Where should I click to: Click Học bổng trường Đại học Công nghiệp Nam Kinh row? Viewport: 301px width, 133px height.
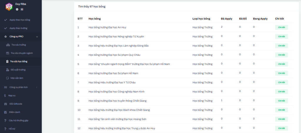[x=116, y=92]
